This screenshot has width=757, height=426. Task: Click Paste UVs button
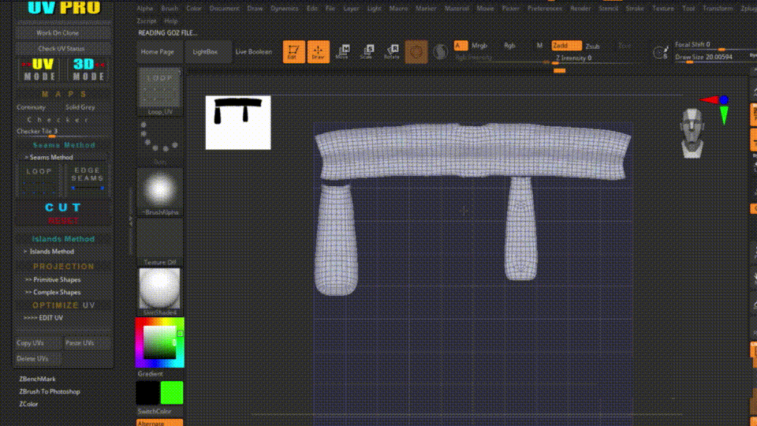coord(88,343)
